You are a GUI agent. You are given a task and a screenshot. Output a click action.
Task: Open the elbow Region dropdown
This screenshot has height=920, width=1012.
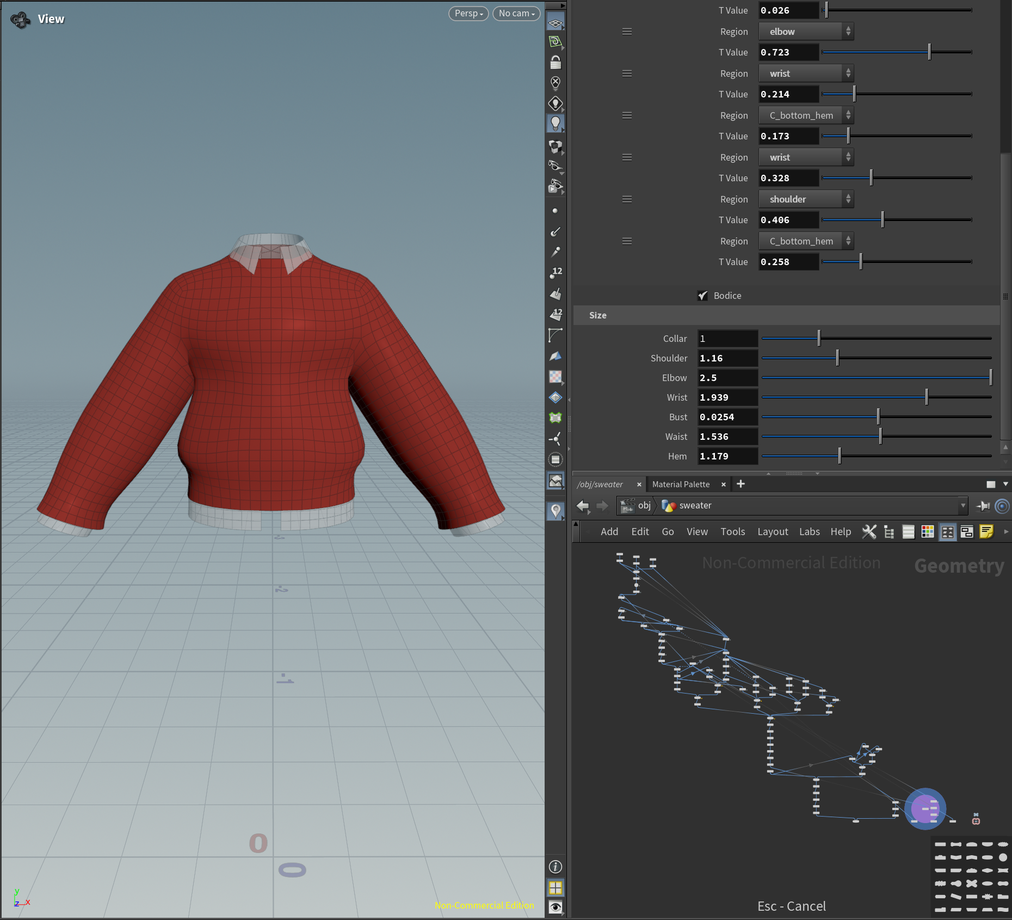[806, 32]
